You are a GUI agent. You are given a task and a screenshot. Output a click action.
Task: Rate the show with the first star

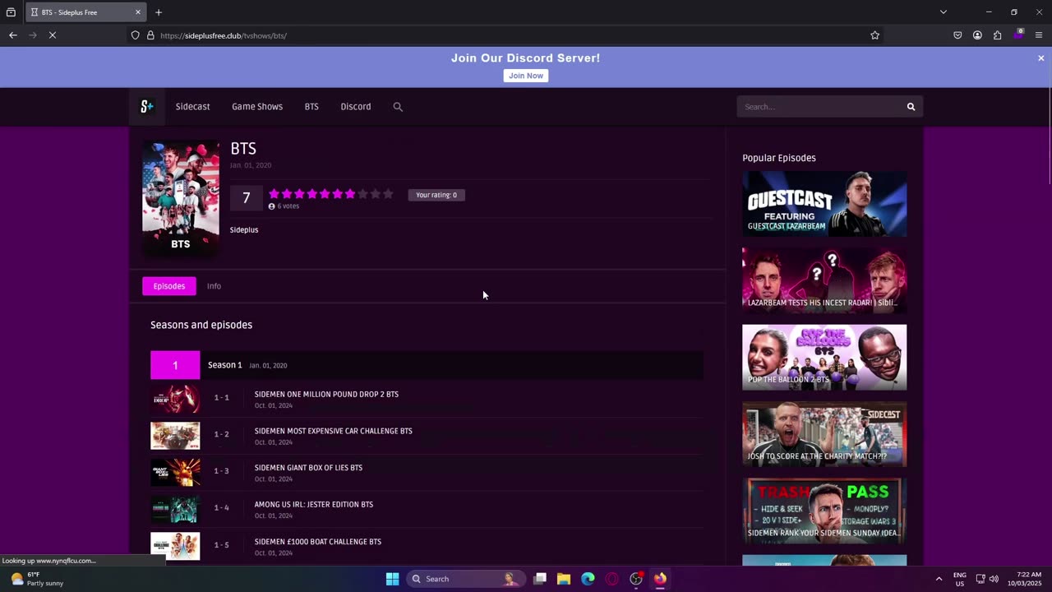pyautogui.click(x=274, y=194)
